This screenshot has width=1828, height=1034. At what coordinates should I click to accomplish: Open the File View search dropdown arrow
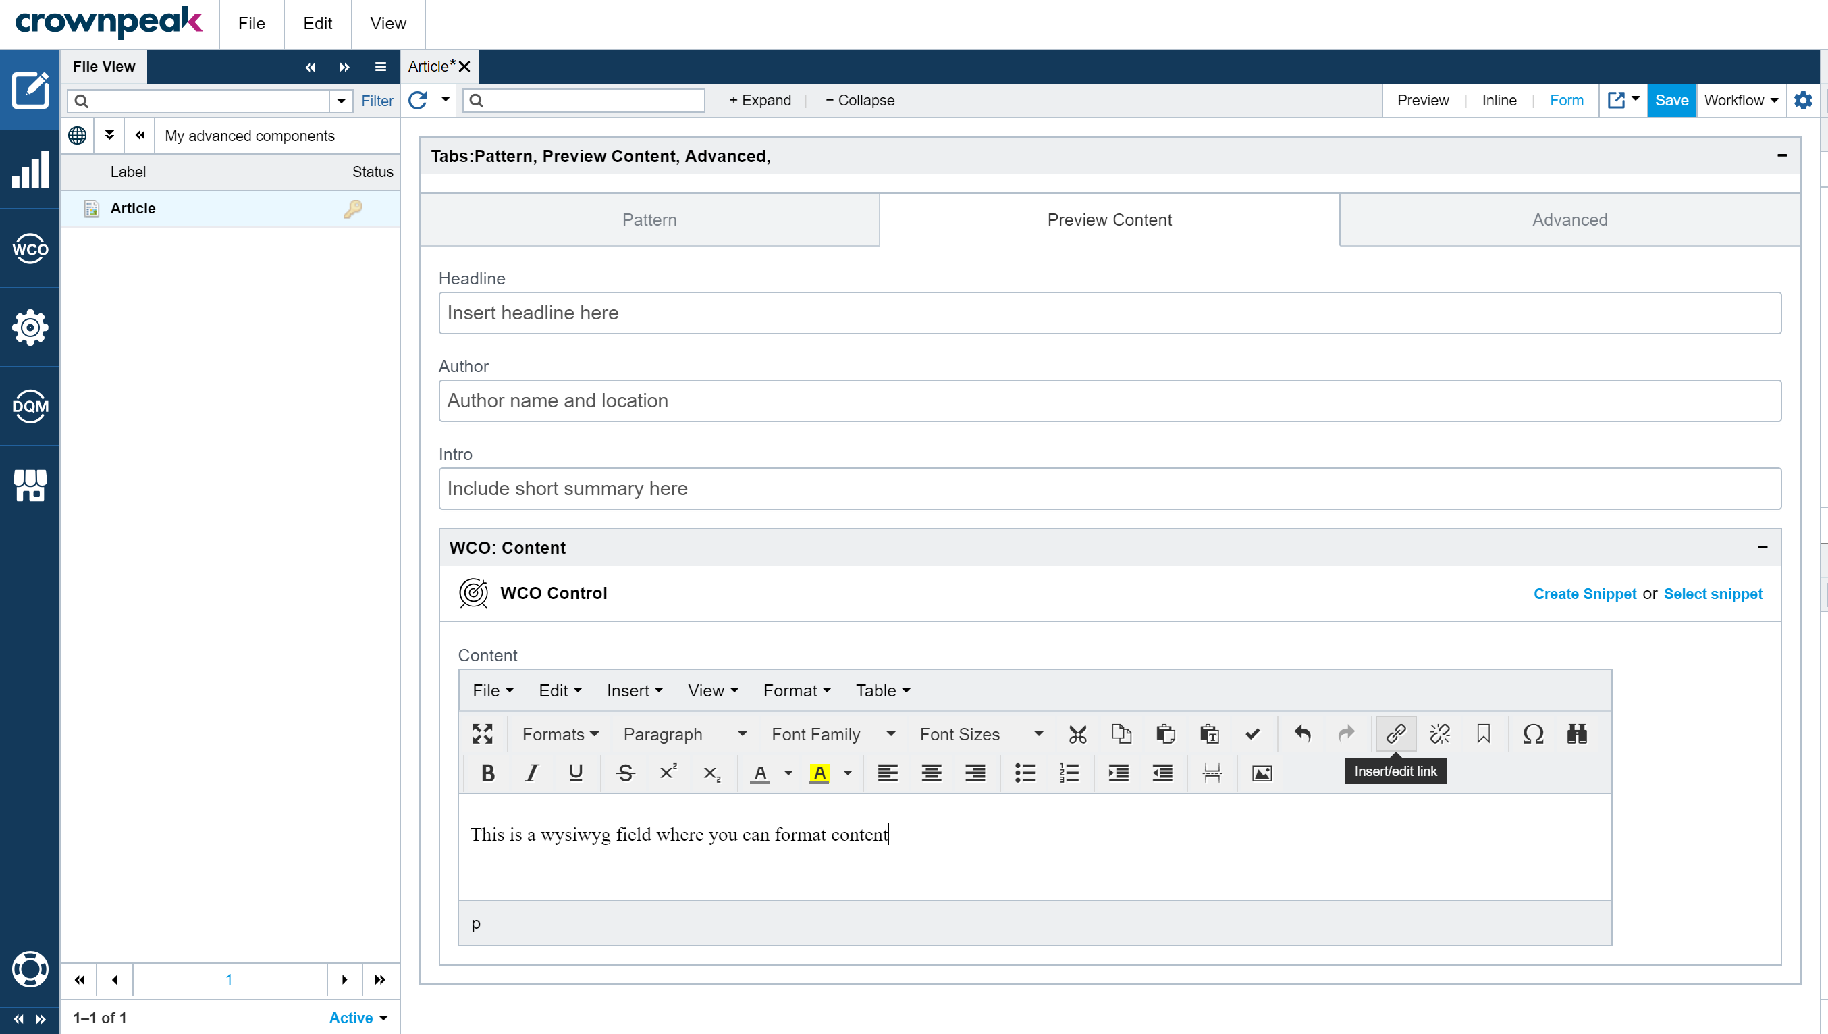pyautogui.click(x=342, y=101)
